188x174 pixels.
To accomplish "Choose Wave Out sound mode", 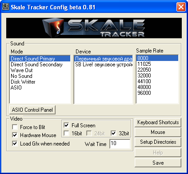I will 40,70.
